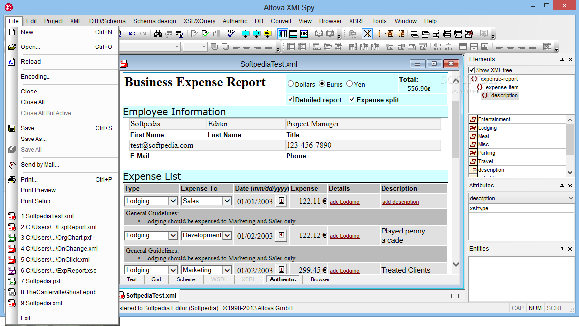Image resolution: width=579 pixels, height=326 pixels.
Task: Click the ABC spelling check icon
Action: (x=231, y=34)
